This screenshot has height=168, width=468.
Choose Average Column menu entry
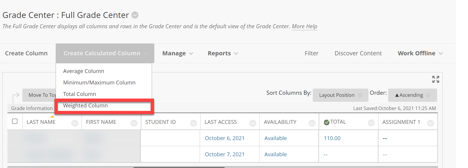(x=84, y=71)
